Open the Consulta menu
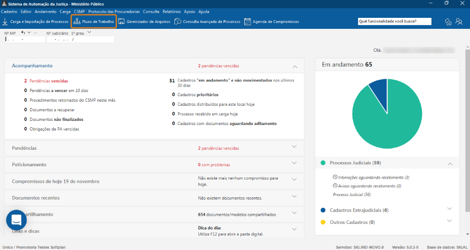 [151, 11]
